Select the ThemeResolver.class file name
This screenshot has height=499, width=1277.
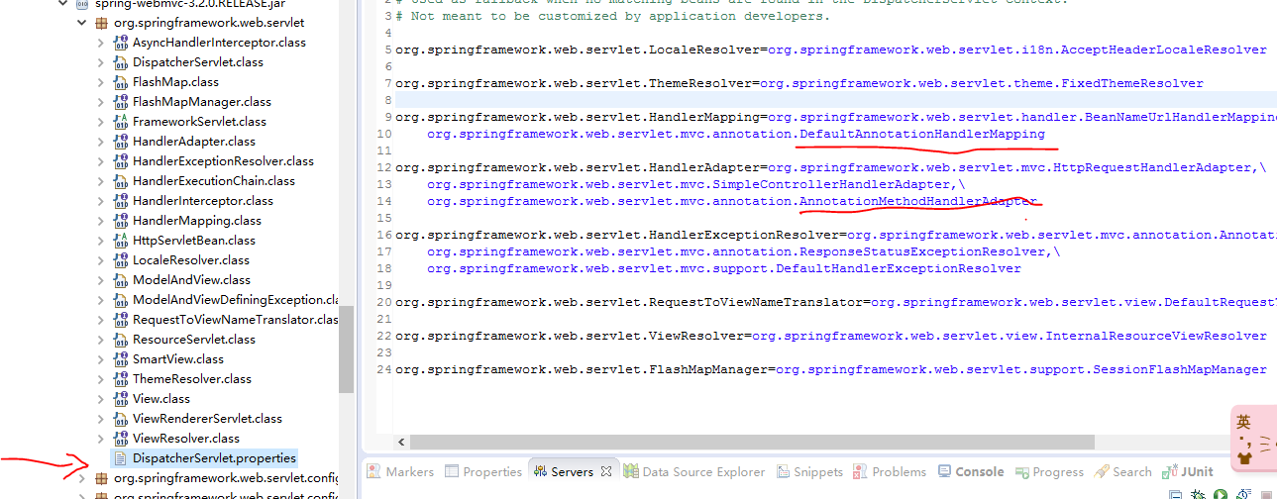192,379
